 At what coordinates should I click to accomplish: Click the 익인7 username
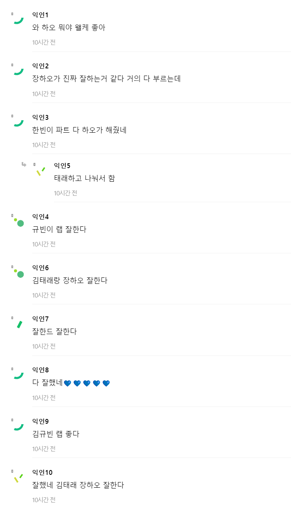[40, 319]
